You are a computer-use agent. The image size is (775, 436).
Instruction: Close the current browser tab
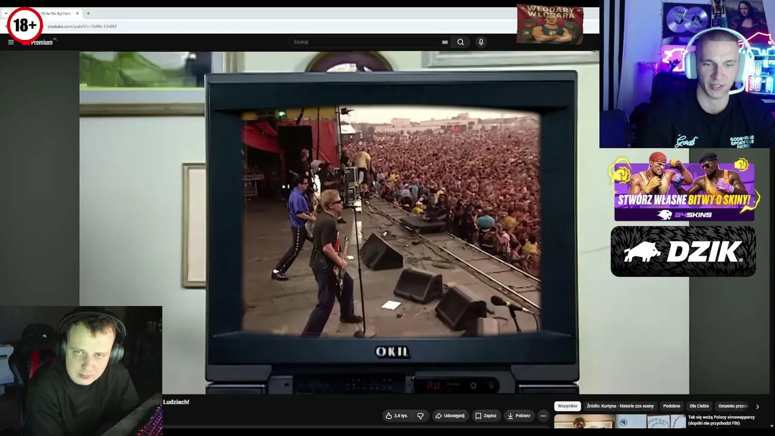tap(77, 13)
